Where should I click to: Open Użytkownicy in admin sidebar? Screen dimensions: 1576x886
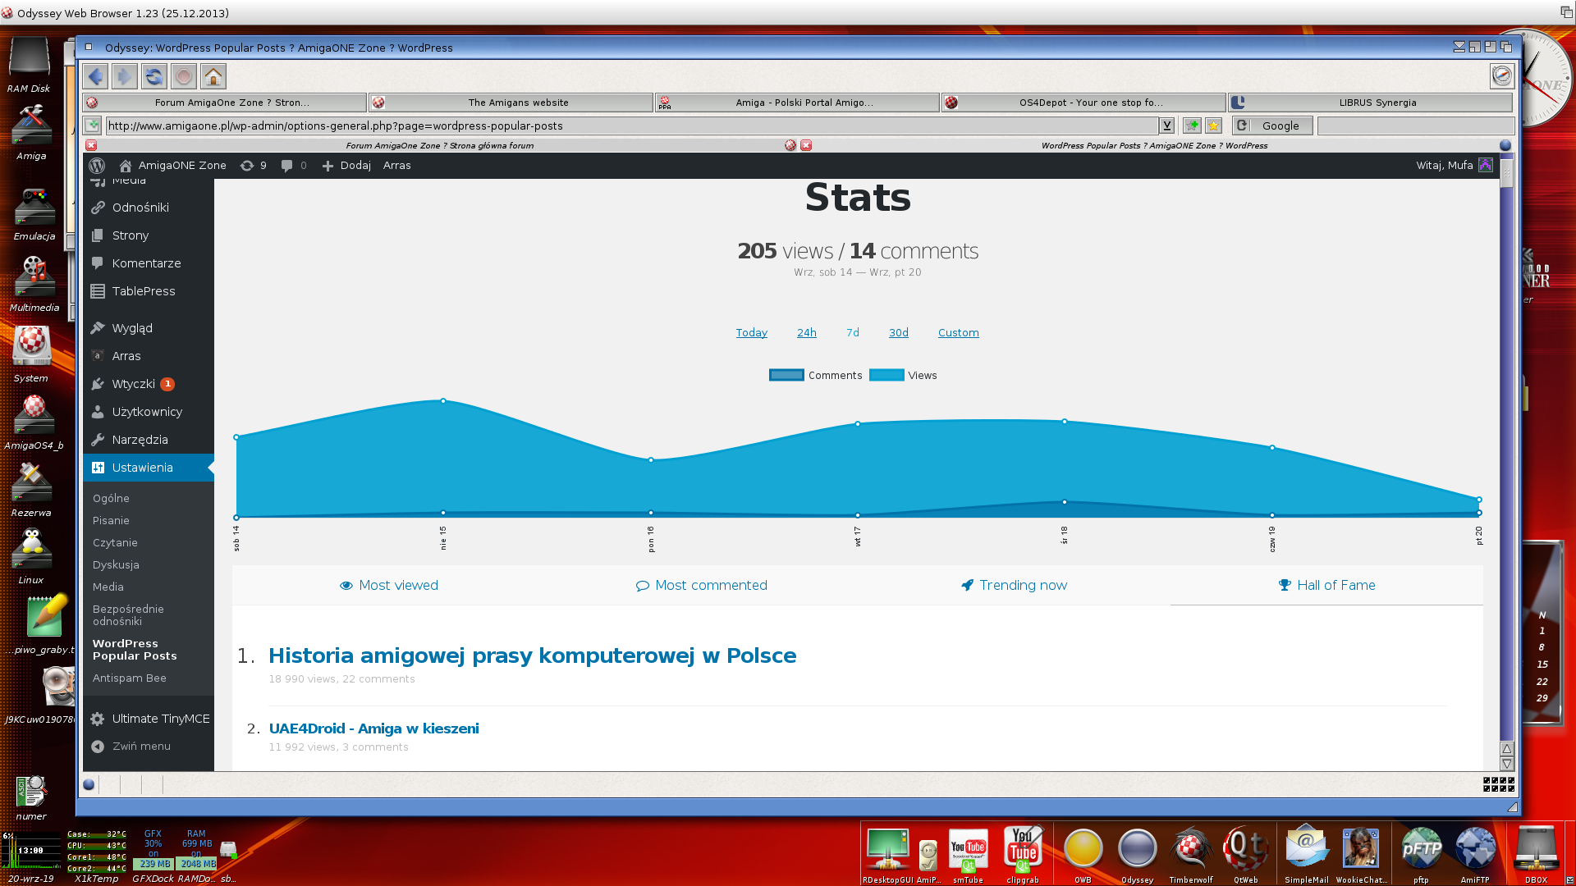(x=148, y=412)
